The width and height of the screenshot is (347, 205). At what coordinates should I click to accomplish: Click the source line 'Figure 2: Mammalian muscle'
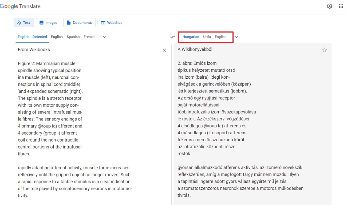pos(47,63)
